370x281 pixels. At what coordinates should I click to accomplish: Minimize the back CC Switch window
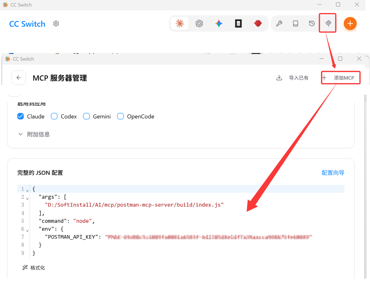pyautogui.click(x=319, y=5)
